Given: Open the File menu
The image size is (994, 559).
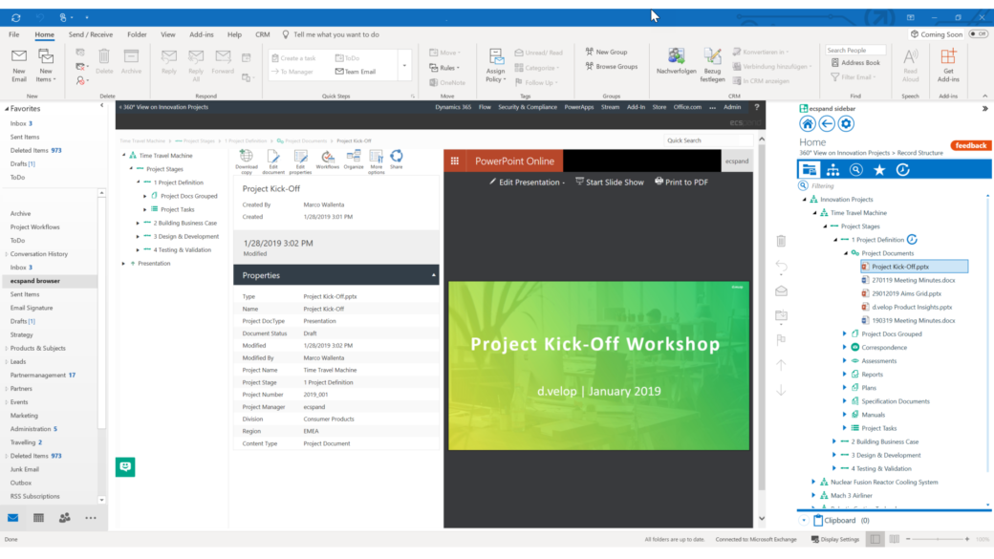Looking at the screenshot, I should (14, 34).
